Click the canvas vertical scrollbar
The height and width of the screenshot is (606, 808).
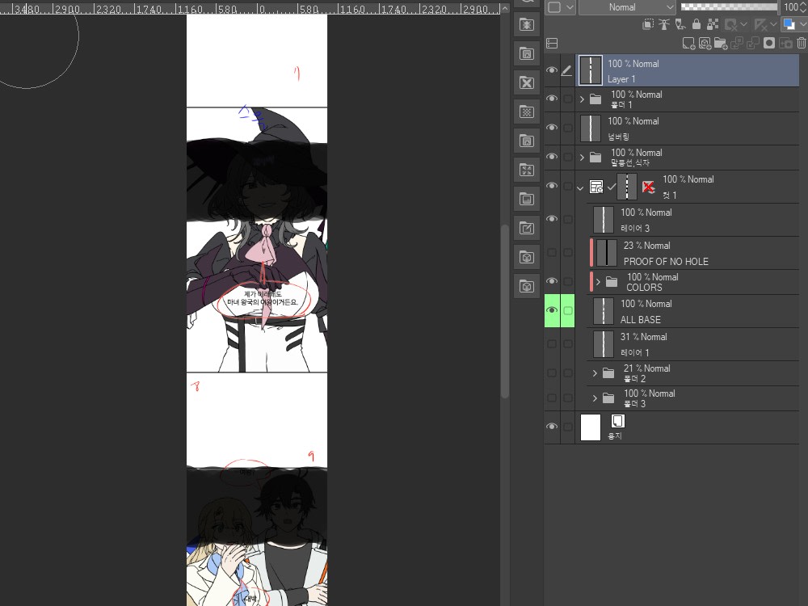tap(505, 311)
